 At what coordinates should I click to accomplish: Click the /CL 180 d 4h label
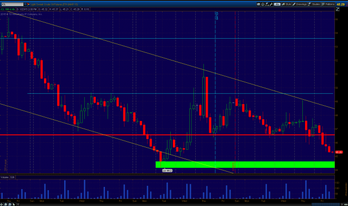(x=8, y=9)
